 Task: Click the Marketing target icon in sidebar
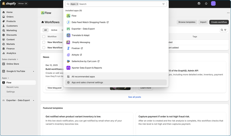(x=4, y=30)
